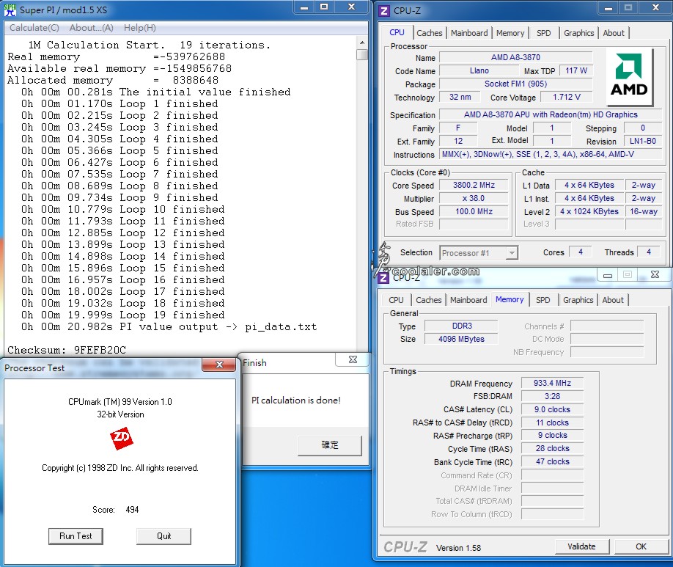This screenshot has height=567, width=673.
Task: Click the scroll up arrow in Super PI
Action: click(362, 43)
